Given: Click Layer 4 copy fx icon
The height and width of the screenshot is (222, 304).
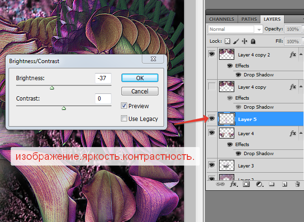Looking at the screenshot, I should click(x=293, y=87).
